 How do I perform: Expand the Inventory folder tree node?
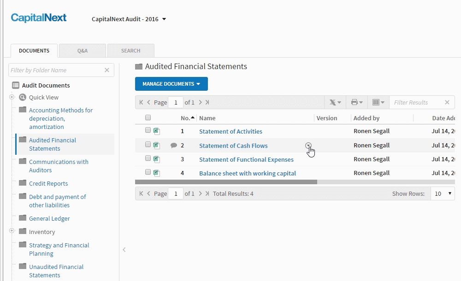pyautogui.click(x=12, y=231)
